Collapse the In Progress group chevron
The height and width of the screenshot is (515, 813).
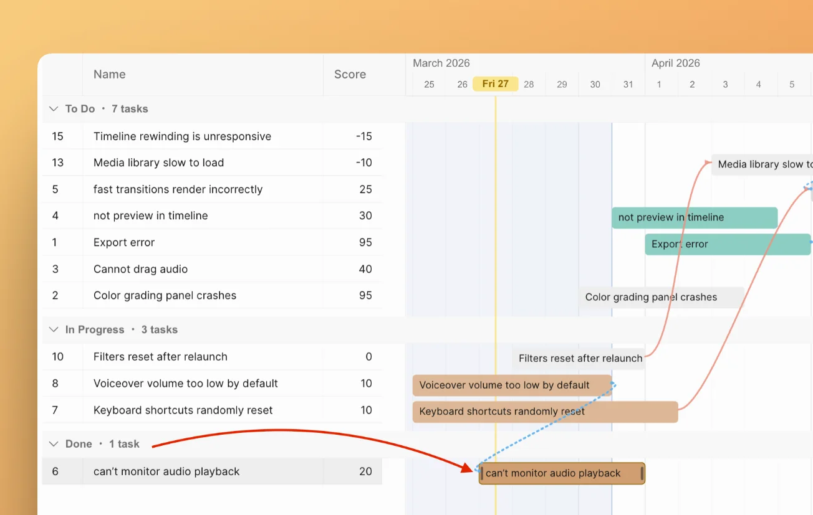(x=54, y=330)
